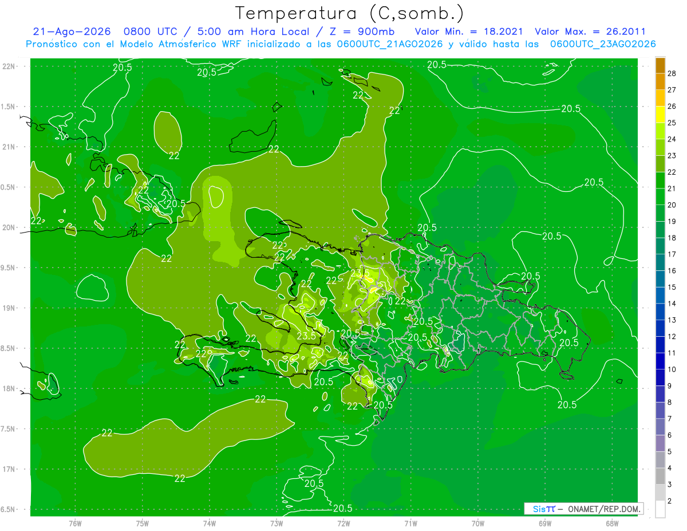This screenshot has width=687, height=531.
Task: Click the color legend value "25"
Action: point(672,123)
